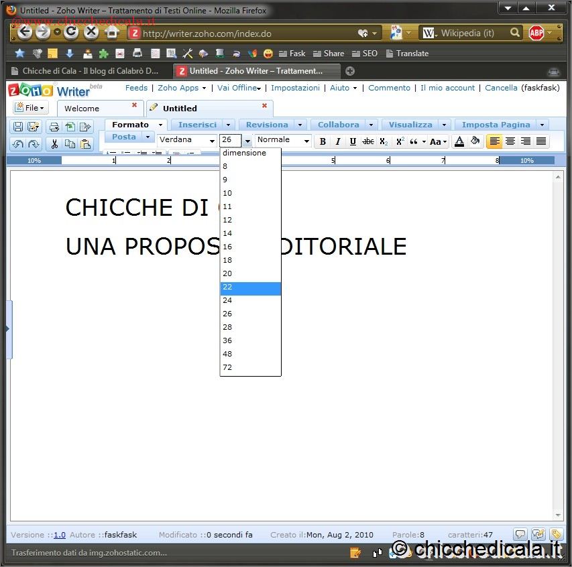Toggle Underline formatting
Image resolution: width=572 pixels, height=567 pixels.
point(353,141)
